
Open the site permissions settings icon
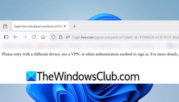coord(68,37)
